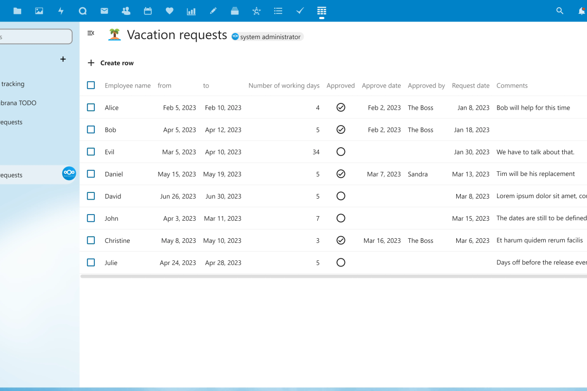The image size is (587, 391).
Task: Open the Activity lightning icon
Action: click(61, 11)
